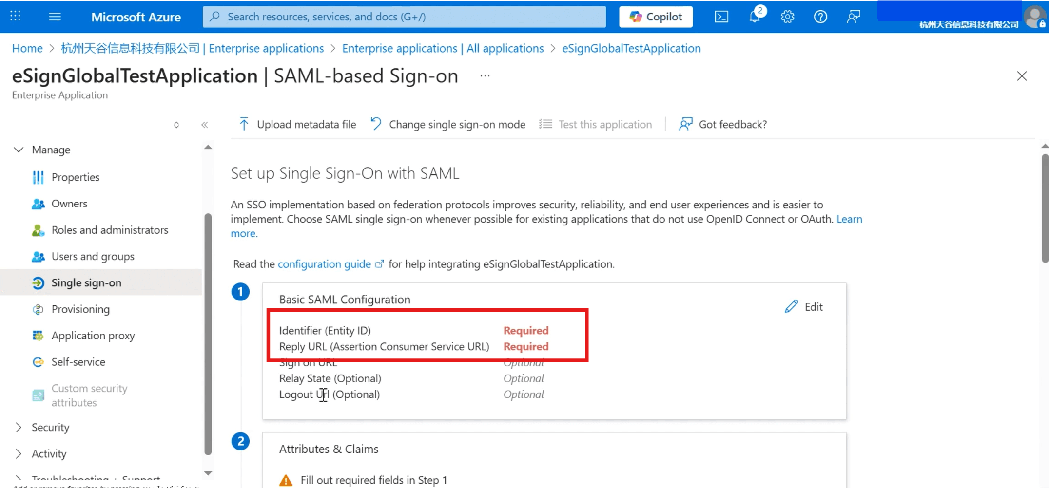
Task: Click Logout Url (Optional) row
Action: [411, 394]
